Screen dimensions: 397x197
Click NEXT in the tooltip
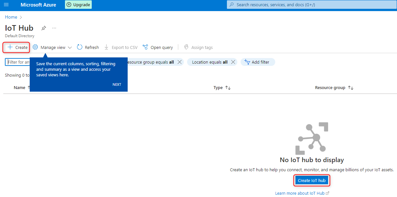coord(117,84)
